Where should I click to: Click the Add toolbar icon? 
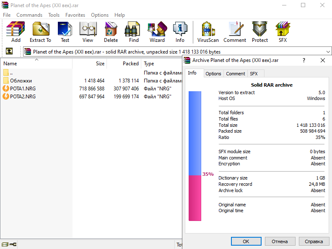tap(16, 32)
